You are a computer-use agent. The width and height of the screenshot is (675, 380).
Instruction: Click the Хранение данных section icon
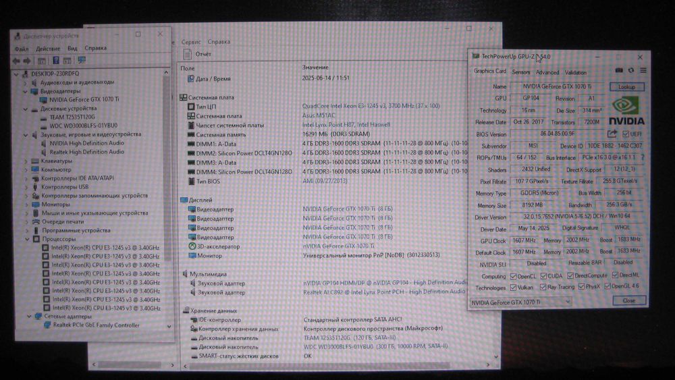click(x=186, y=310)
